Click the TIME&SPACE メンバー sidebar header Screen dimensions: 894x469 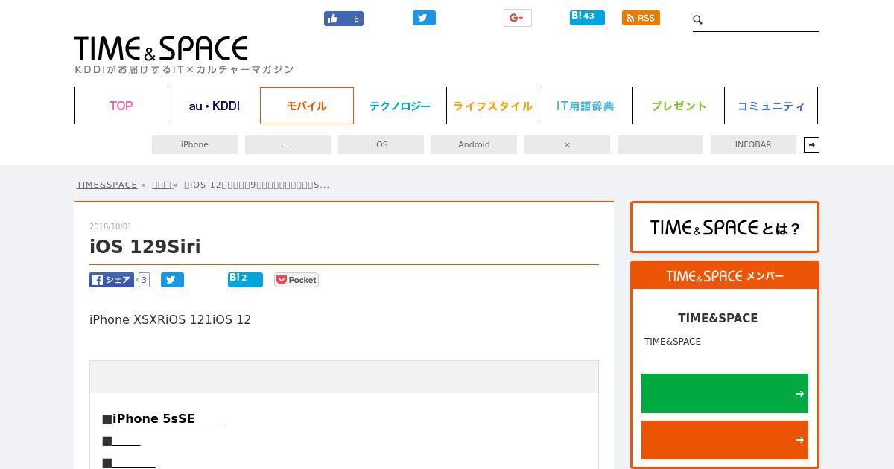coord(725,275)
